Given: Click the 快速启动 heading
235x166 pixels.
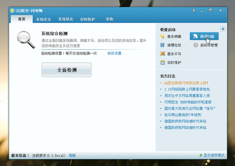Looking at the screenshot, I should click(168, 30).
